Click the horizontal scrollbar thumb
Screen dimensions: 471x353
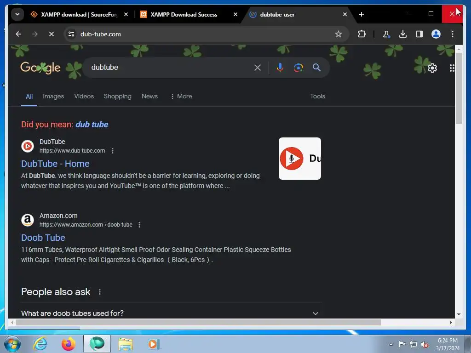(x=198, y=322)
